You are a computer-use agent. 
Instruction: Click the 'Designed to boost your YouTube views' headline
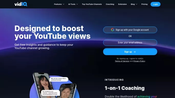coord(53,32)
